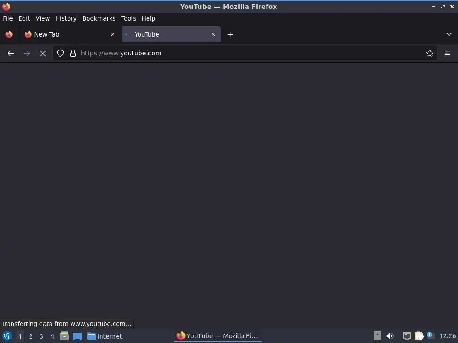Open the clipboard manager tray icon
This screenshot has height=343, width=458.
(x=419, y=336)
